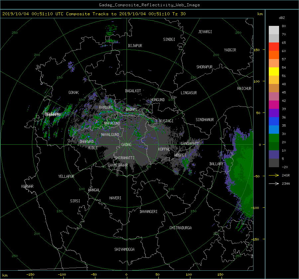
Task: Pick the magenta 39-42 dBZ legend swatch
Action: tap(274, 105)
